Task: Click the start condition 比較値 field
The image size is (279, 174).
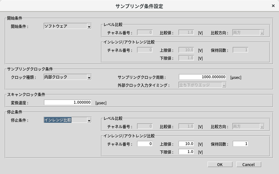Action: [x=186, y=32]
